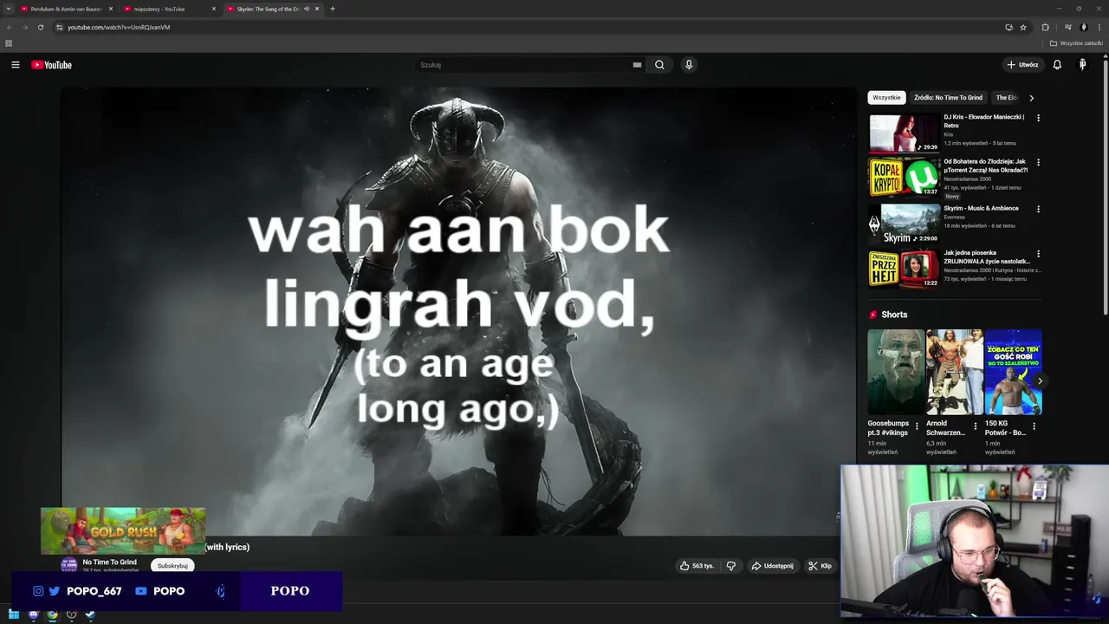
Task: Open options for Jak jedna piosenka video
Action: coord(1038,254)
